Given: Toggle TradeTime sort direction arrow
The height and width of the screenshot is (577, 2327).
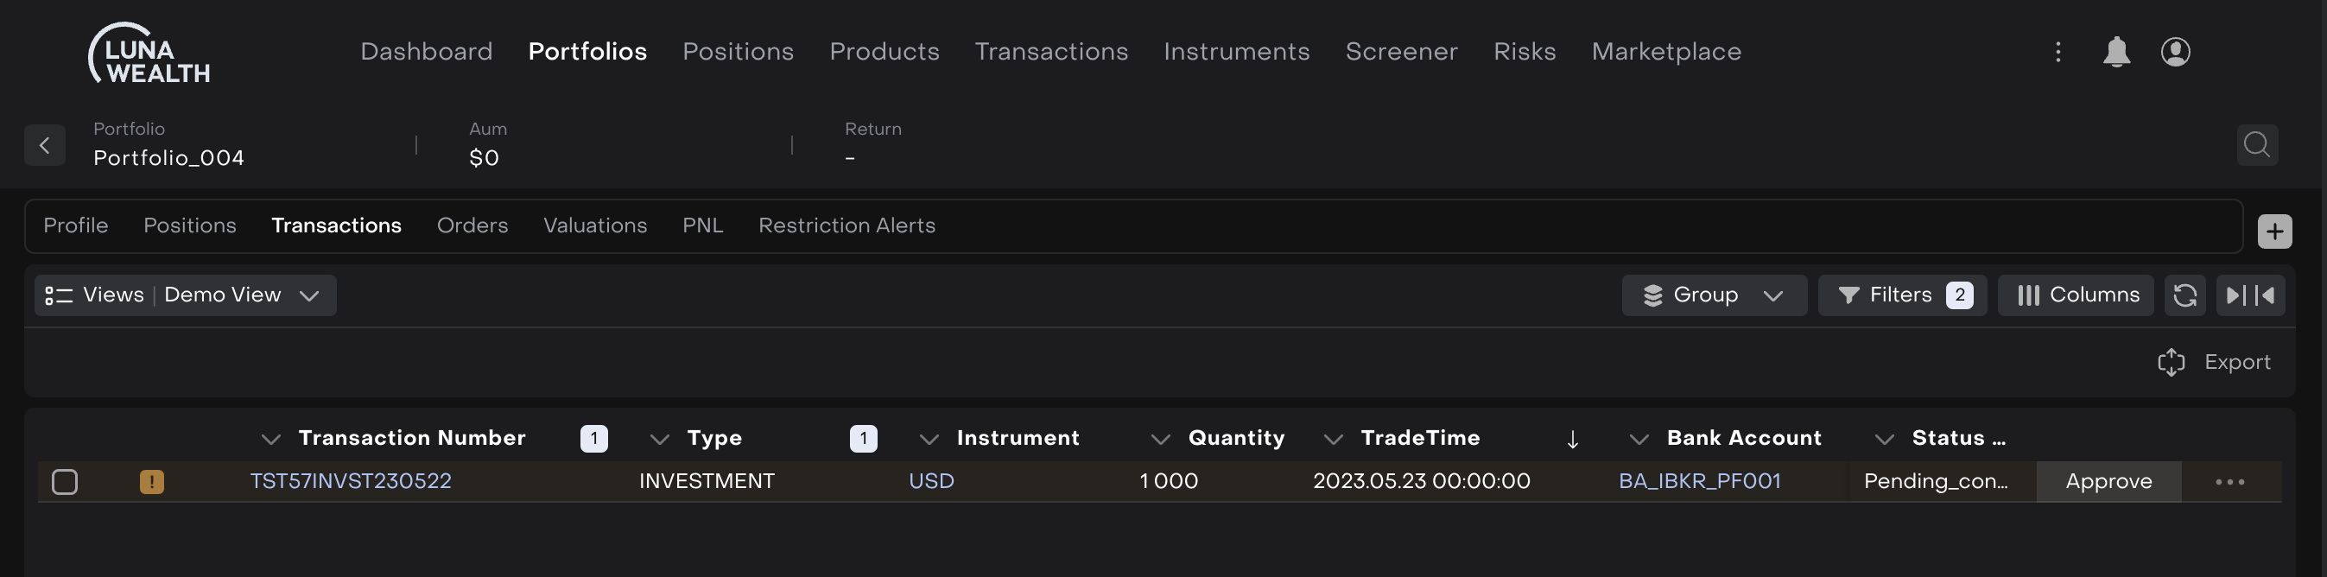Looking at the screenshot, I should pos(1572,439).
